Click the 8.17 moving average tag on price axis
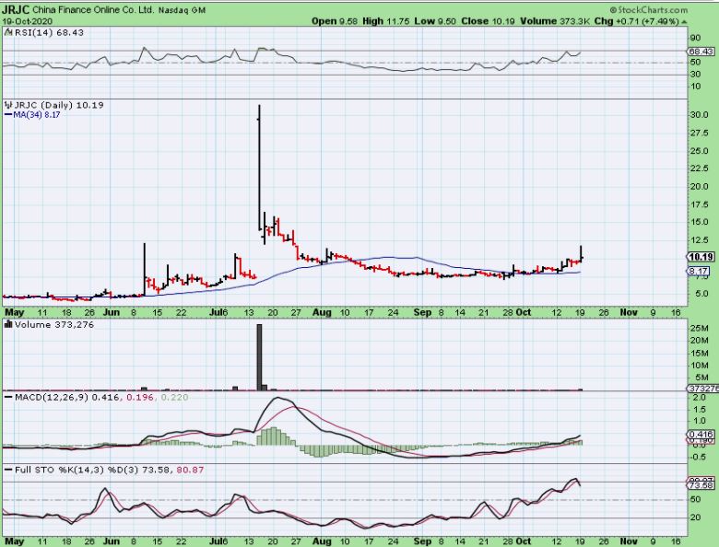Screen dimensions: 719x547 [x=699, y=272]
